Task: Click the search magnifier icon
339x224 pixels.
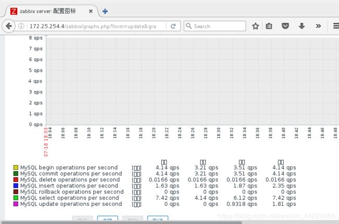Action: 189,26
